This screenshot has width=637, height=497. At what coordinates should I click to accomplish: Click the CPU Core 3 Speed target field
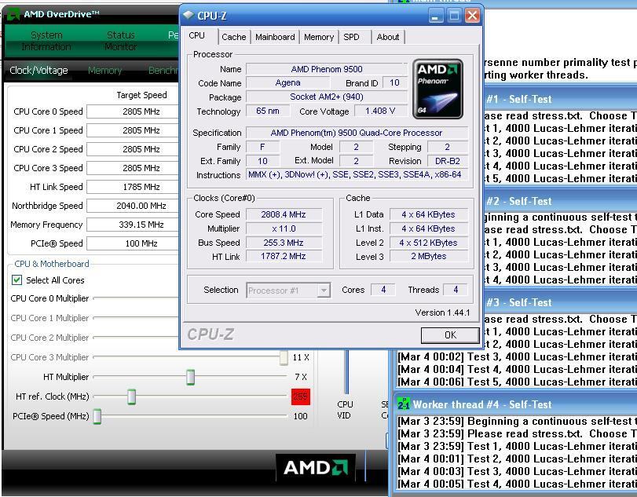(133, 168)
